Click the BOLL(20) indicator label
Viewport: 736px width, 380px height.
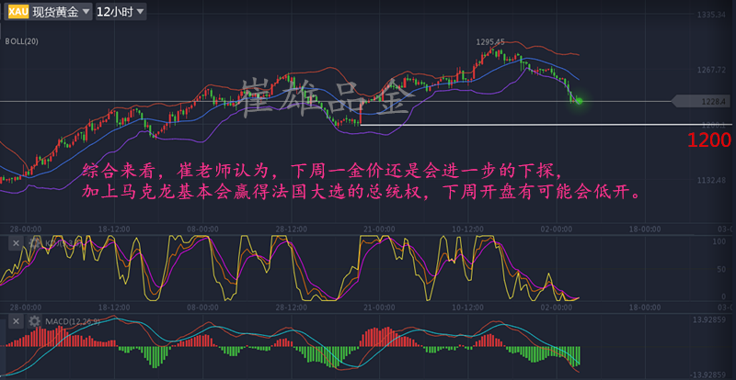click(21, 41)
